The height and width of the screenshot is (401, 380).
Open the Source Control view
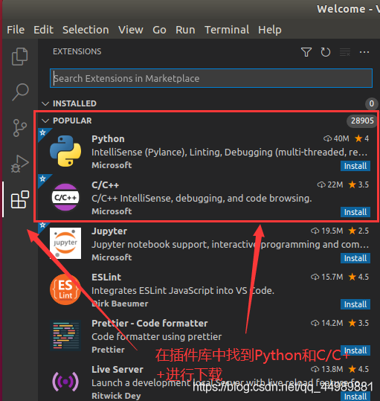(x=20, y=128)
